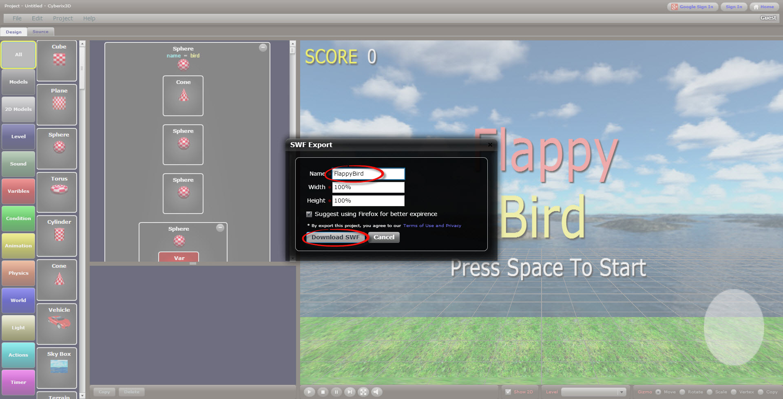Image resolution: width=783 pixels, height=399 pixels.
Task: Click Google Sign In button
Action: (692, 7)
